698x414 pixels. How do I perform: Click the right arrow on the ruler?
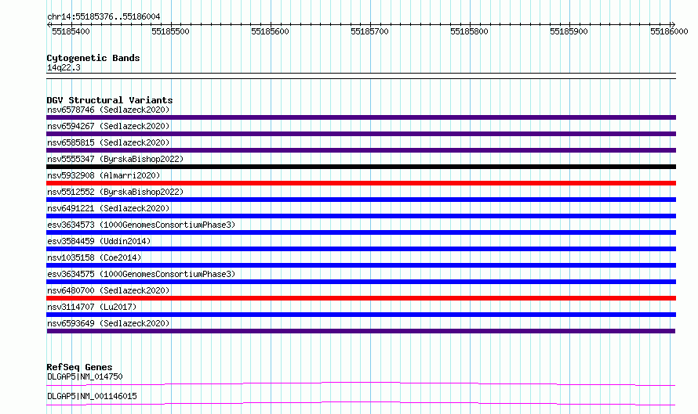tap(673, 25)
